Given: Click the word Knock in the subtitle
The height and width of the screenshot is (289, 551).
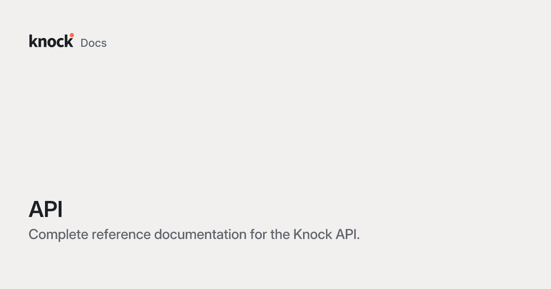Looking at the screenshot, I should pyautogui.click(x=312, y=235).
